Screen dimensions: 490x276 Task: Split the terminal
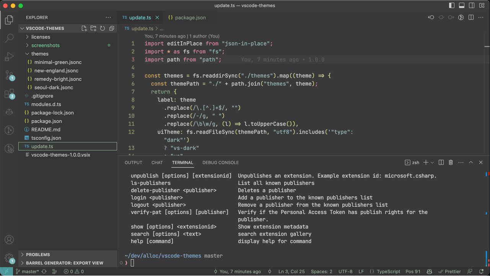441,163
